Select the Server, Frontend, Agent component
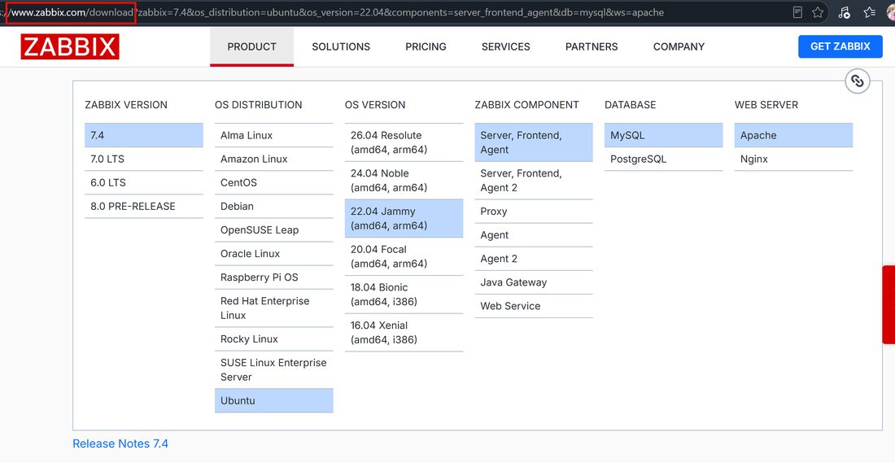Image resolution: width=895 pixels, height=463 pixels. click(x=534, y=142)
